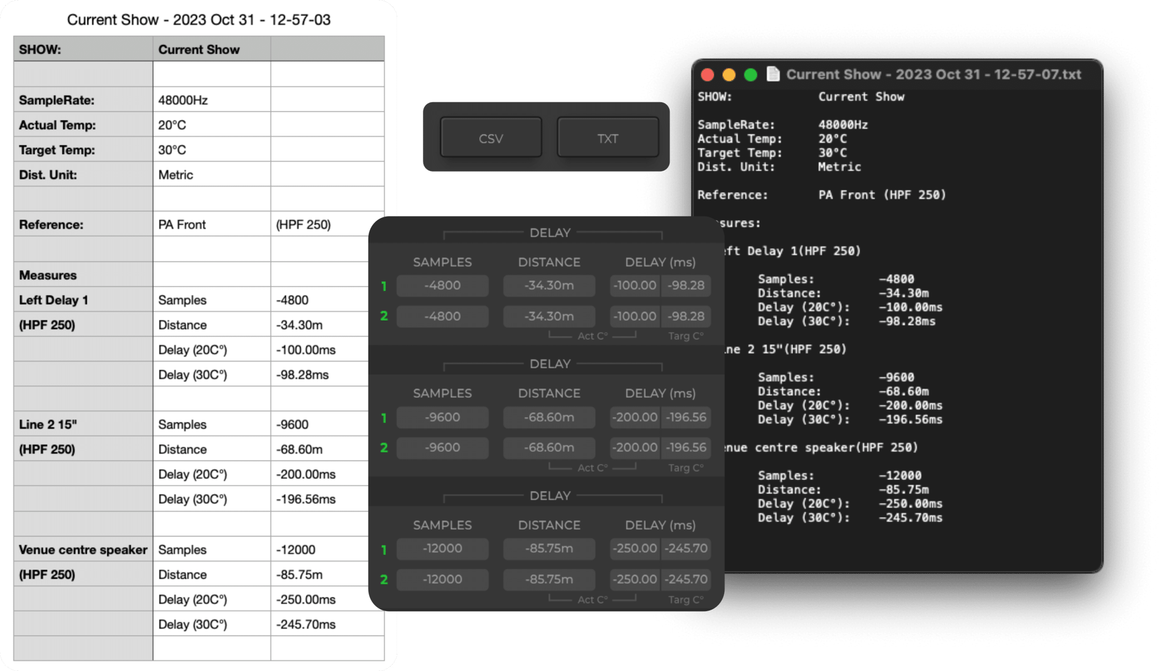1163x671 pixels.
Task: Select the -4800 samples field in first delay row 1
Action: pos(442,285)
